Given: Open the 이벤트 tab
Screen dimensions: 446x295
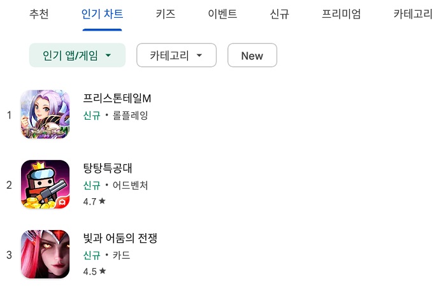Looking at the screenshot, I should click(x=222, y=14).
